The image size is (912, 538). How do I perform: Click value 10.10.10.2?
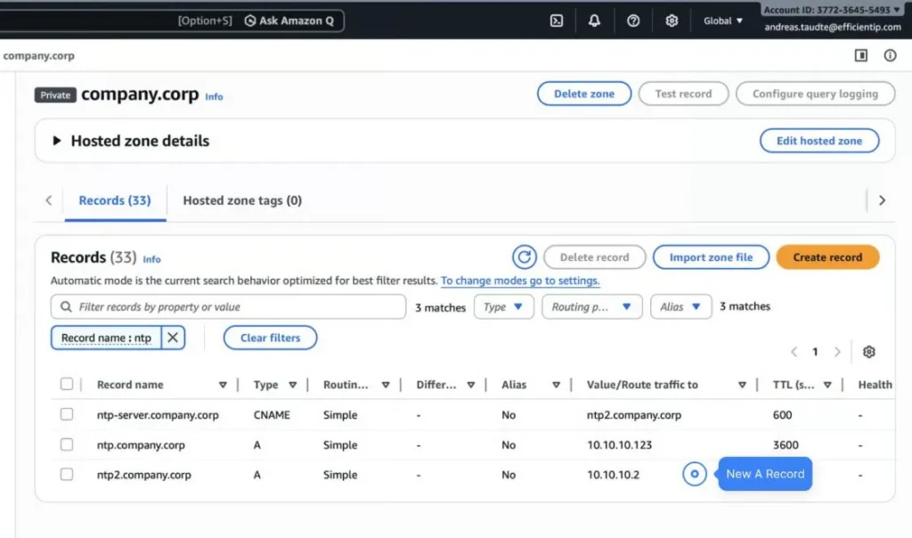613,475
